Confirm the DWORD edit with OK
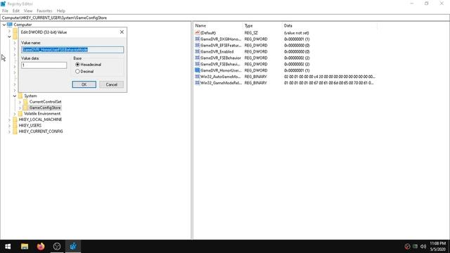This screenshot has width=450, height=253. [84, 84]
